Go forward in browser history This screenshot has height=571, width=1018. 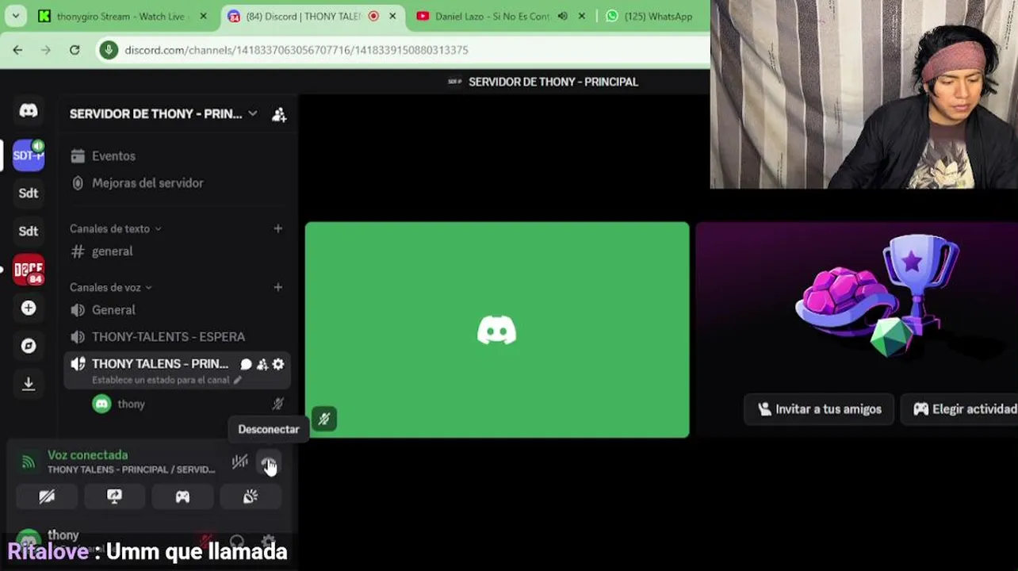click(46, 50)
